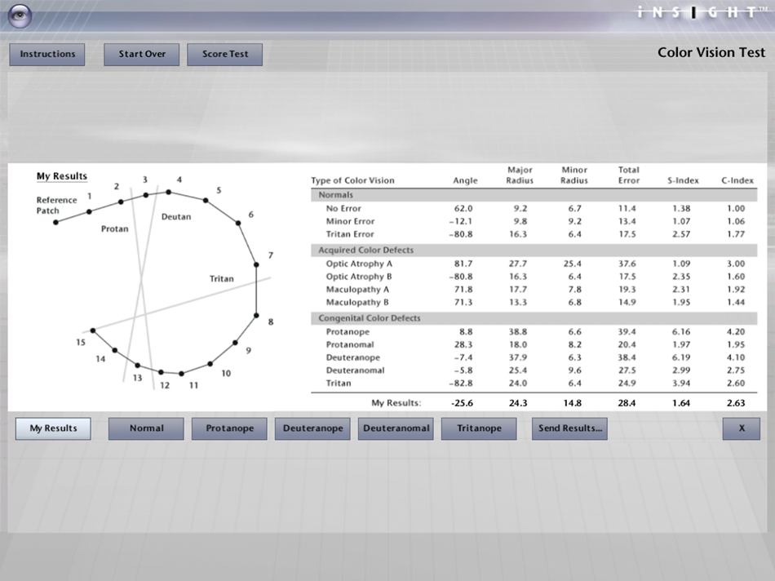Image resolution: width=775 pixels, height=581 pixels.
Task: Click My Results angle value -25.6
Action: [x=462, y=403]
